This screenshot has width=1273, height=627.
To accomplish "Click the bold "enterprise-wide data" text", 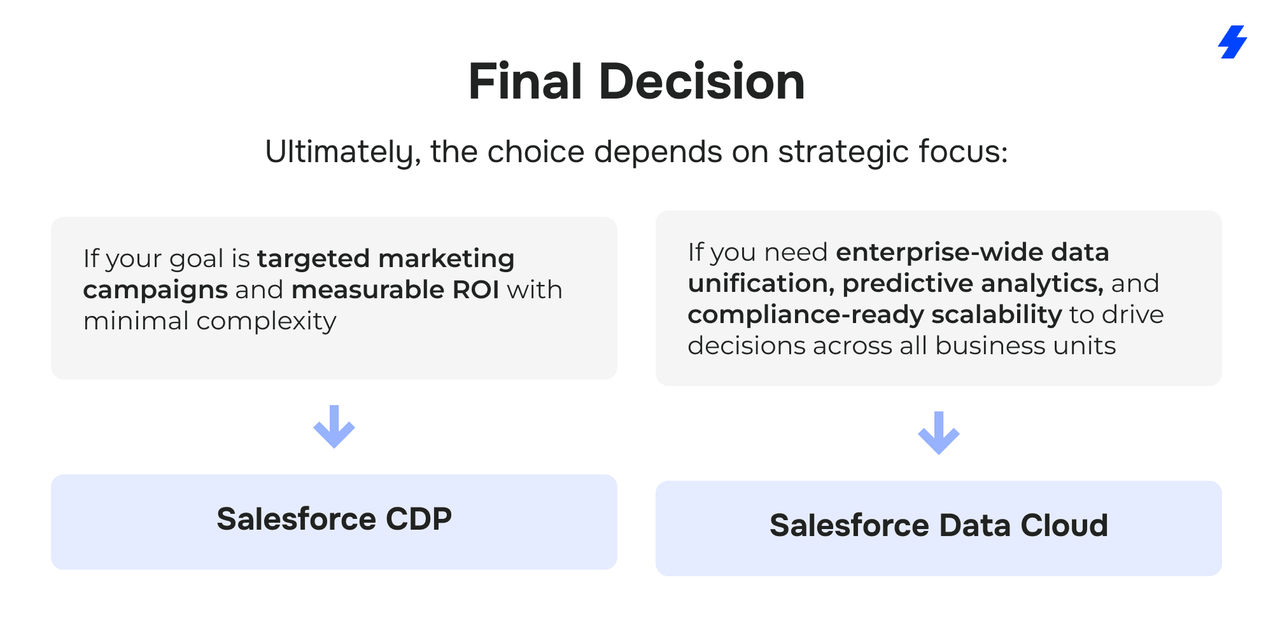I will tap(972, 252).
